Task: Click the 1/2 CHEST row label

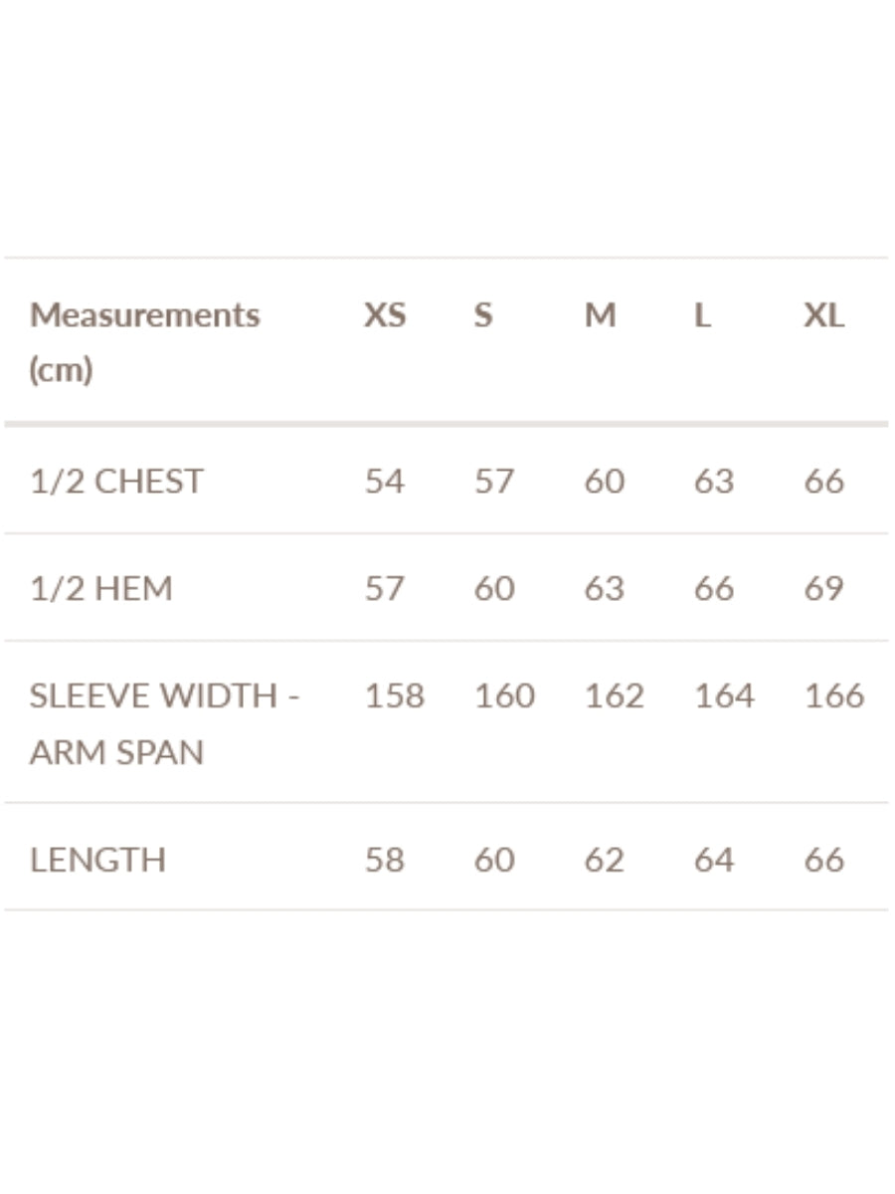Action: tap(116, 481)
